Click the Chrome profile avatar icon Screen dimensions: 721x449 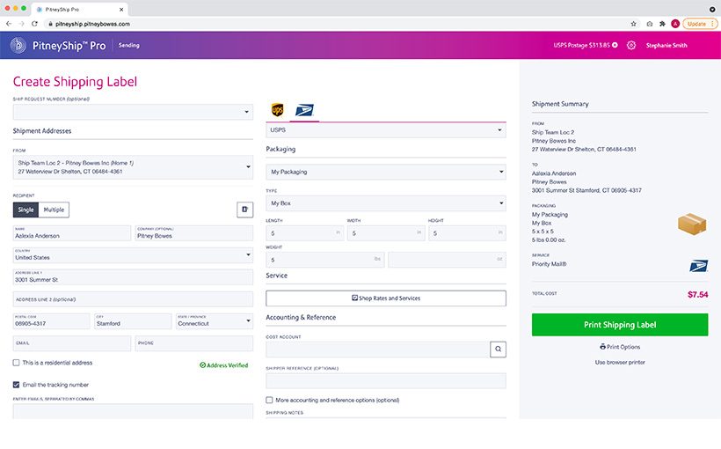click(x=675, y=24)
